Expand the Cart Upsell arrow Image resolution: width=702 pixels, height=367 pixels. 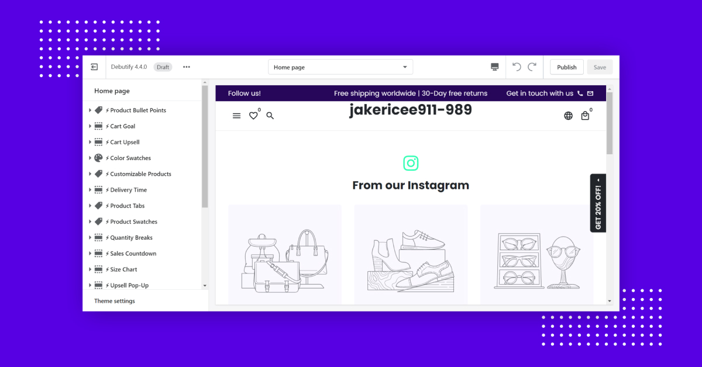pyautogui.click(x=90, y=142)
